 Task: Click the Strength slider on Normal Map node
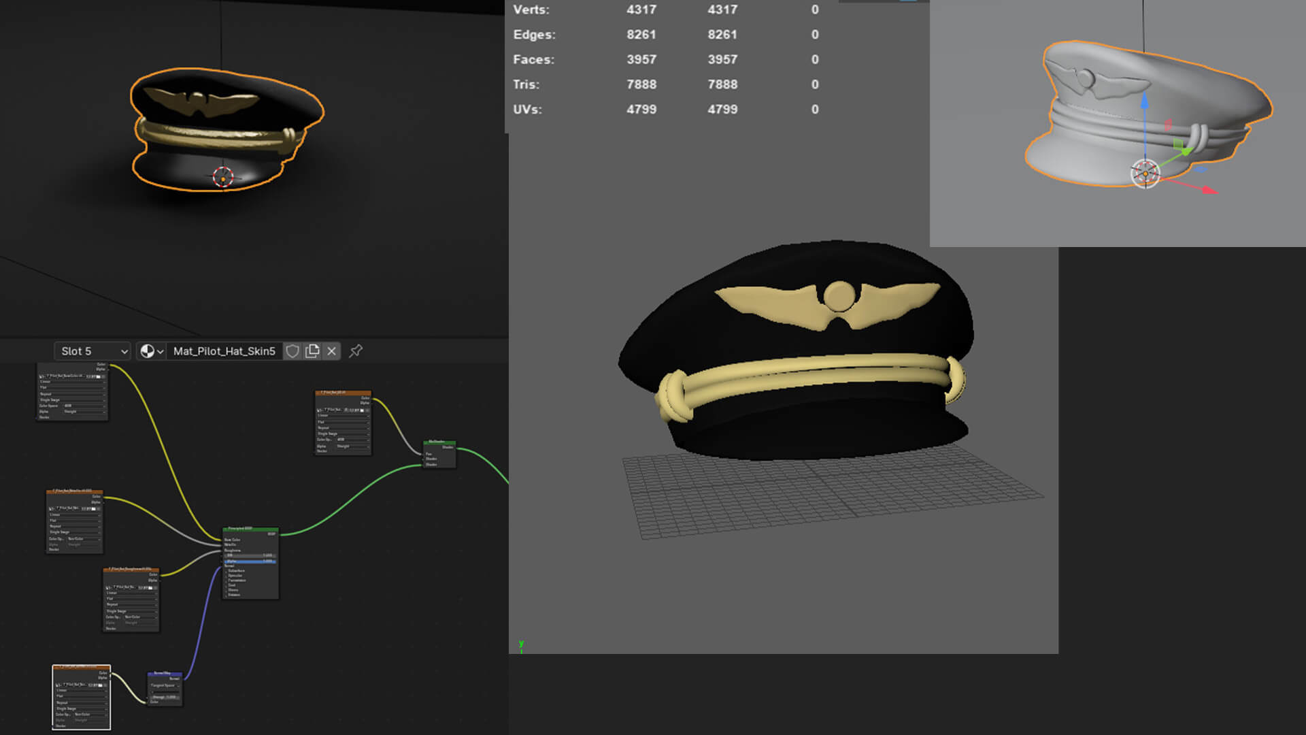coord(165,697)
